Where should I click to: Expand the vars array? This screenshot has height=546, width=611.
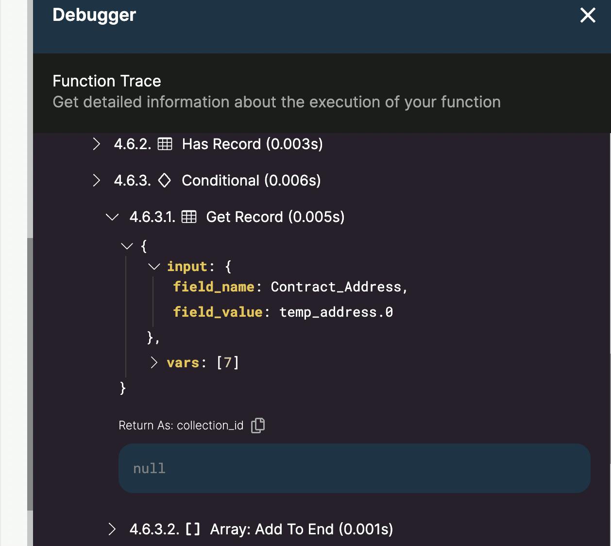pos(154,362)
